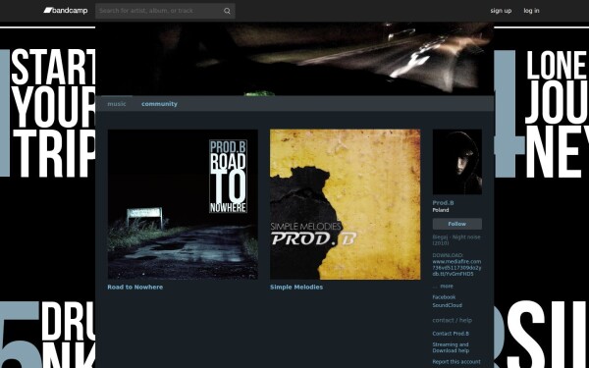The image size is (589, 368).
Task: Click Contact Prod.B
Action: click(451, 334)
